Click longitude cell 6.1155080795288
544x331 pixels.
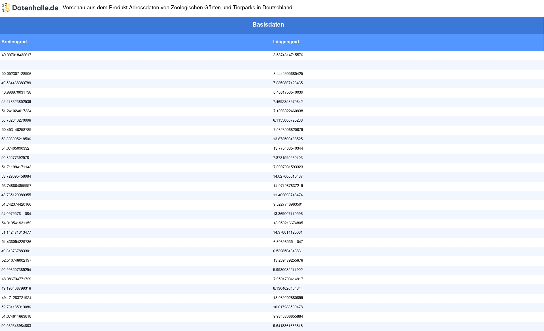(288, 121)
